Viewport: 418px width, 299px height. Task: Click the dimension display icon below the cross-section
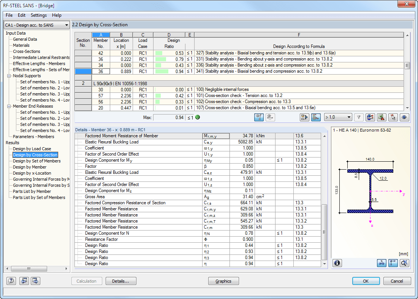click(x=382, y=263)
